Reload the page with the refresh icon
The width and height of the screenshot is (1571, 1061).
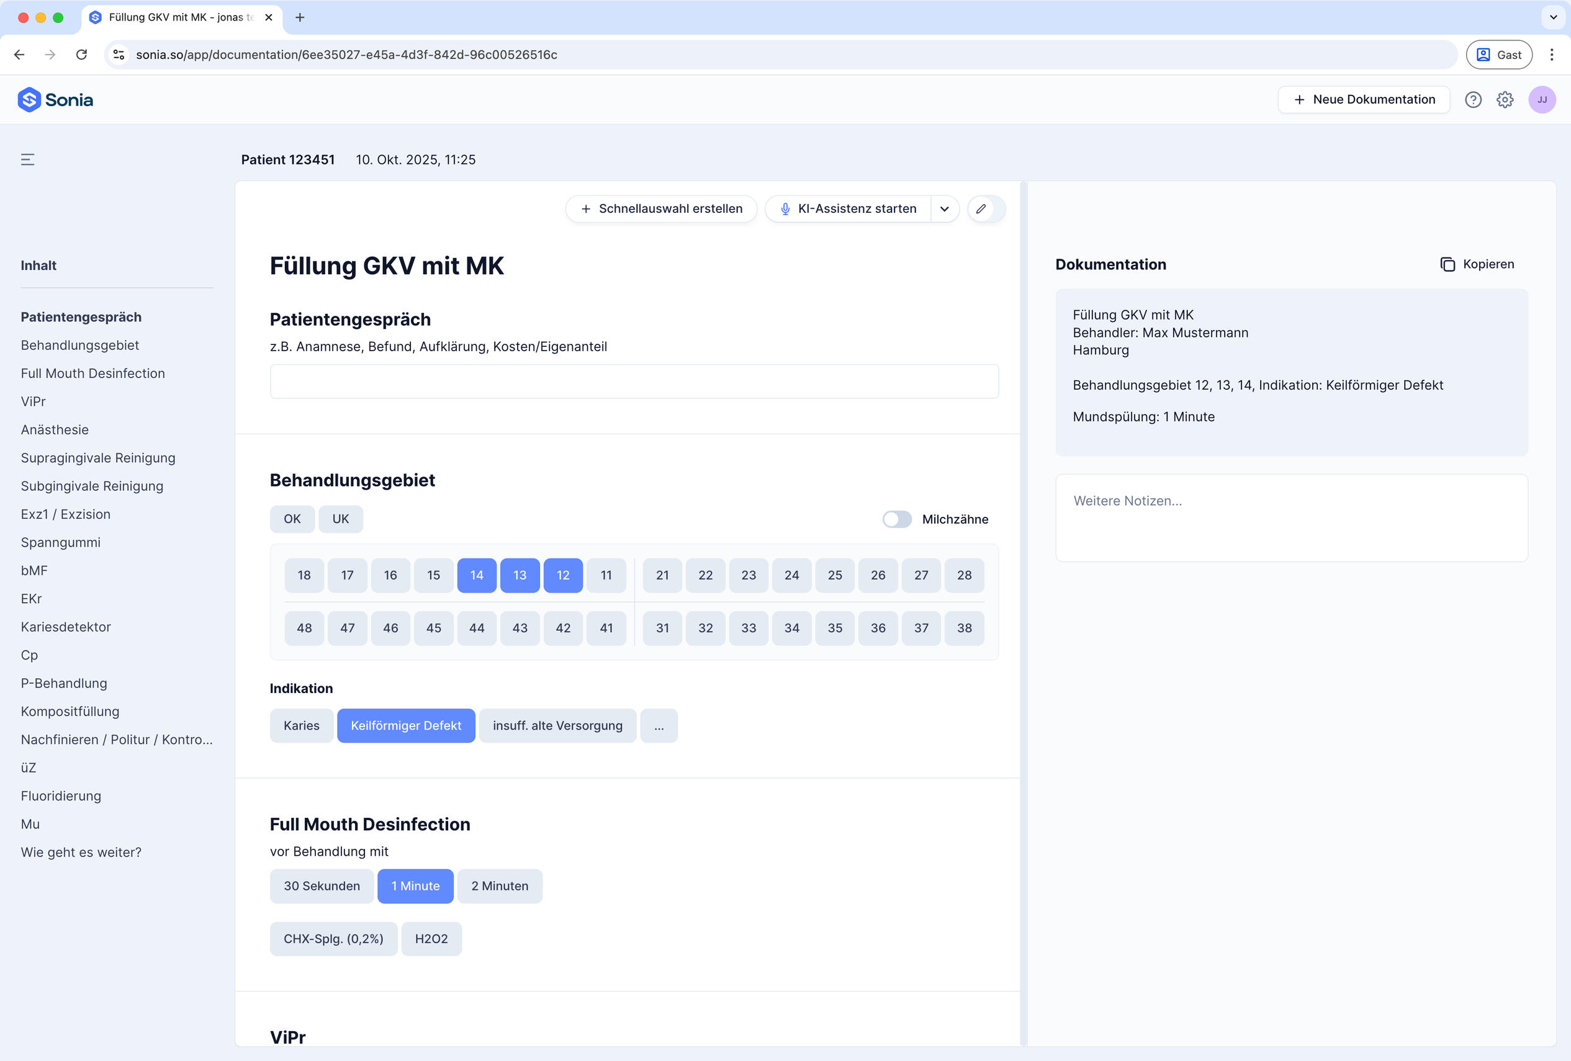pos(82,55)
